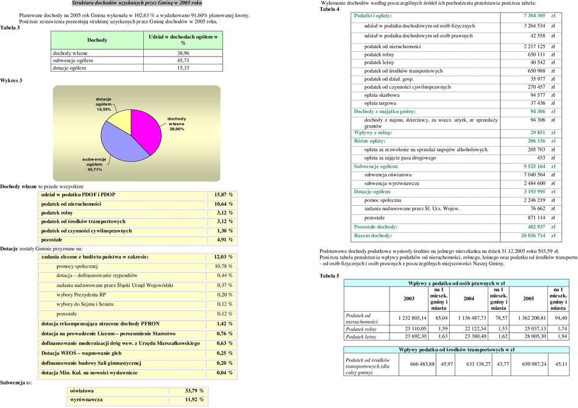Screen dimensions: 578x408
Task: Click header "Wpływy podatku od środków transportowych w zł"
Action: click(x=456, y=350)
